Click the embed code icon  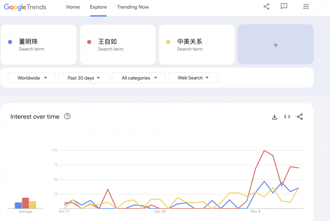287,117
